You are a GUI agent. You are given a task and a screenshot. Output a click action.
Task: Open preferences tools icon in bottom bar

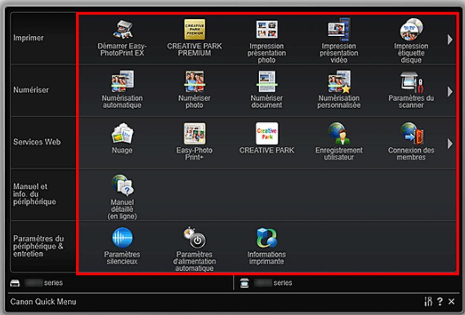click(x=428, y=302)
